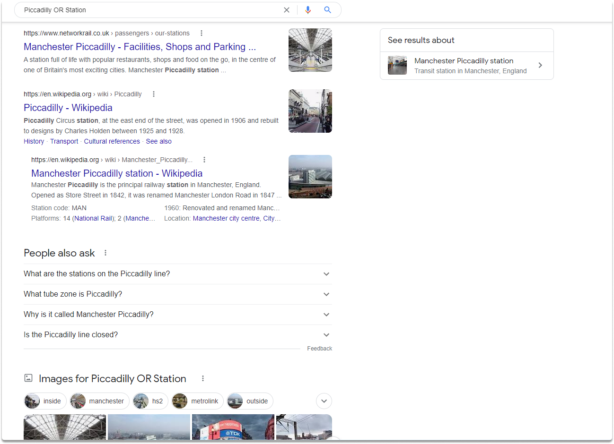The height and width of the screenshot is (444, 614).
Task: Click inside the search input field
Action: click(x=151, y=10)
